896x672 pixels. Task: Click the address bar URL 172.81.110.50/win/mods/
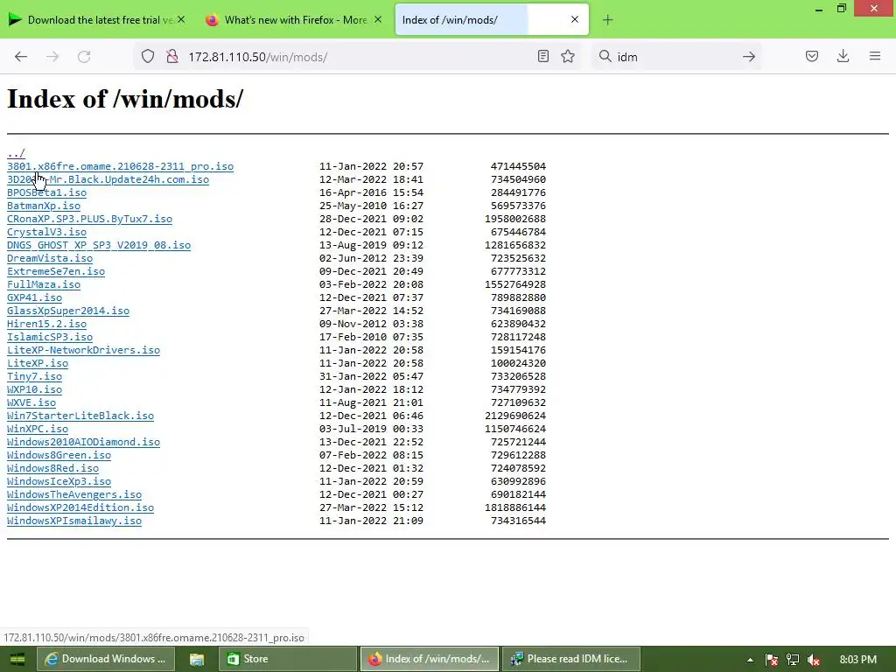[258, 57]
